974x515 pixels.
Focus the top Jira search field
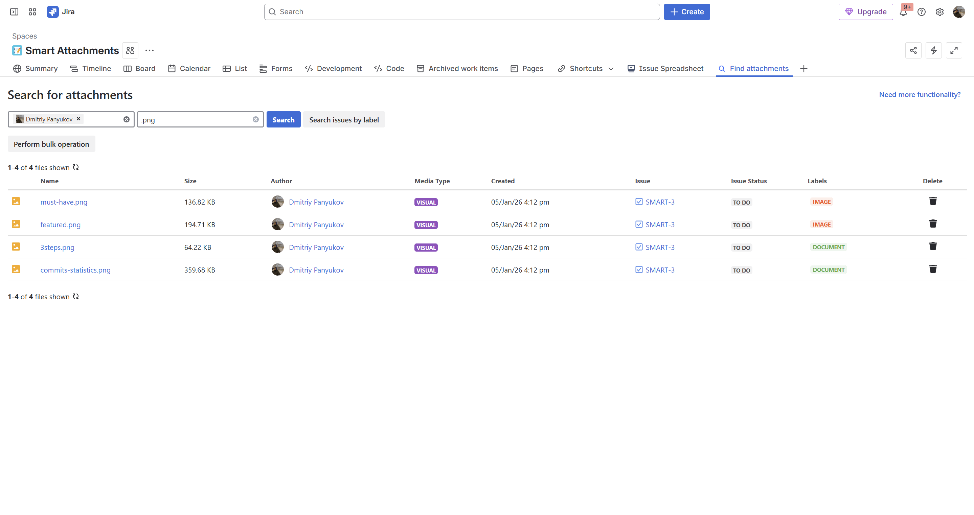coord(461,12)
